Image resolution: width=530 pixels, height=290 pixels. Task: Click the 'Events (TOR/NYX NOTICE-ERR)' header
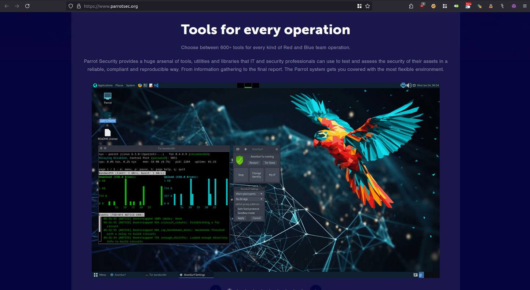pos(121,215)
